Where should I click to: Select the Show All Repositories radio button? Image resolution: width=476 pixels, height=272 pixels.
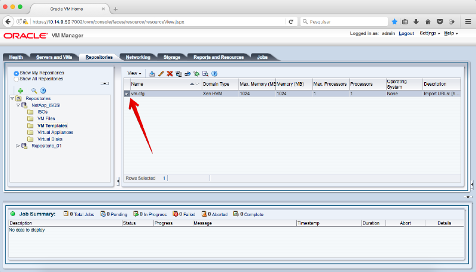click(17, 79)
